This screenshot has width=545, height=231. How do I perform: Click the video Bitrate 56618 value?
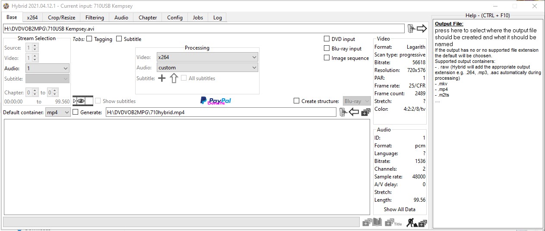tap(419, 62)
